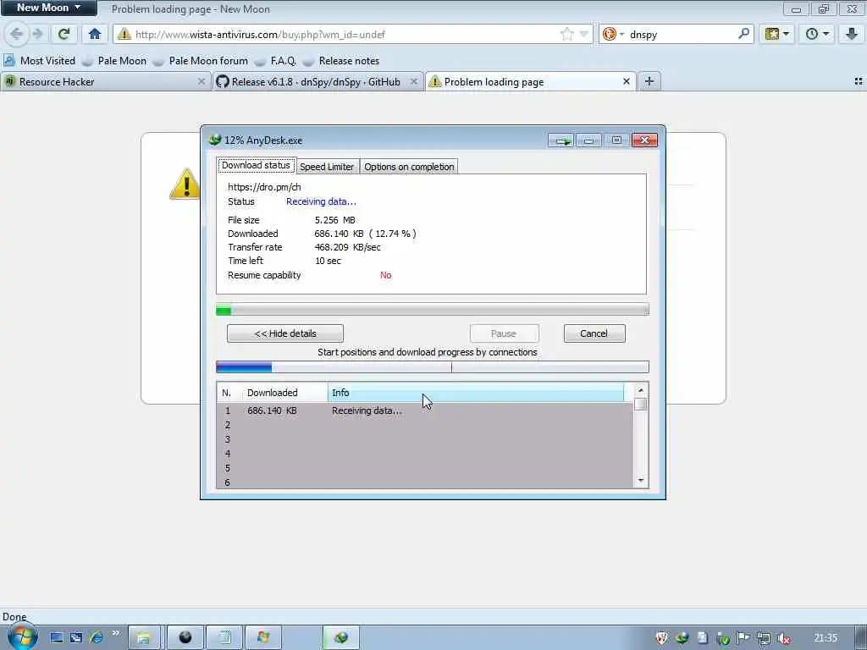Open the Release notes bookmark
The height and width of the screenshot is (650, 867).
[342, 61]
